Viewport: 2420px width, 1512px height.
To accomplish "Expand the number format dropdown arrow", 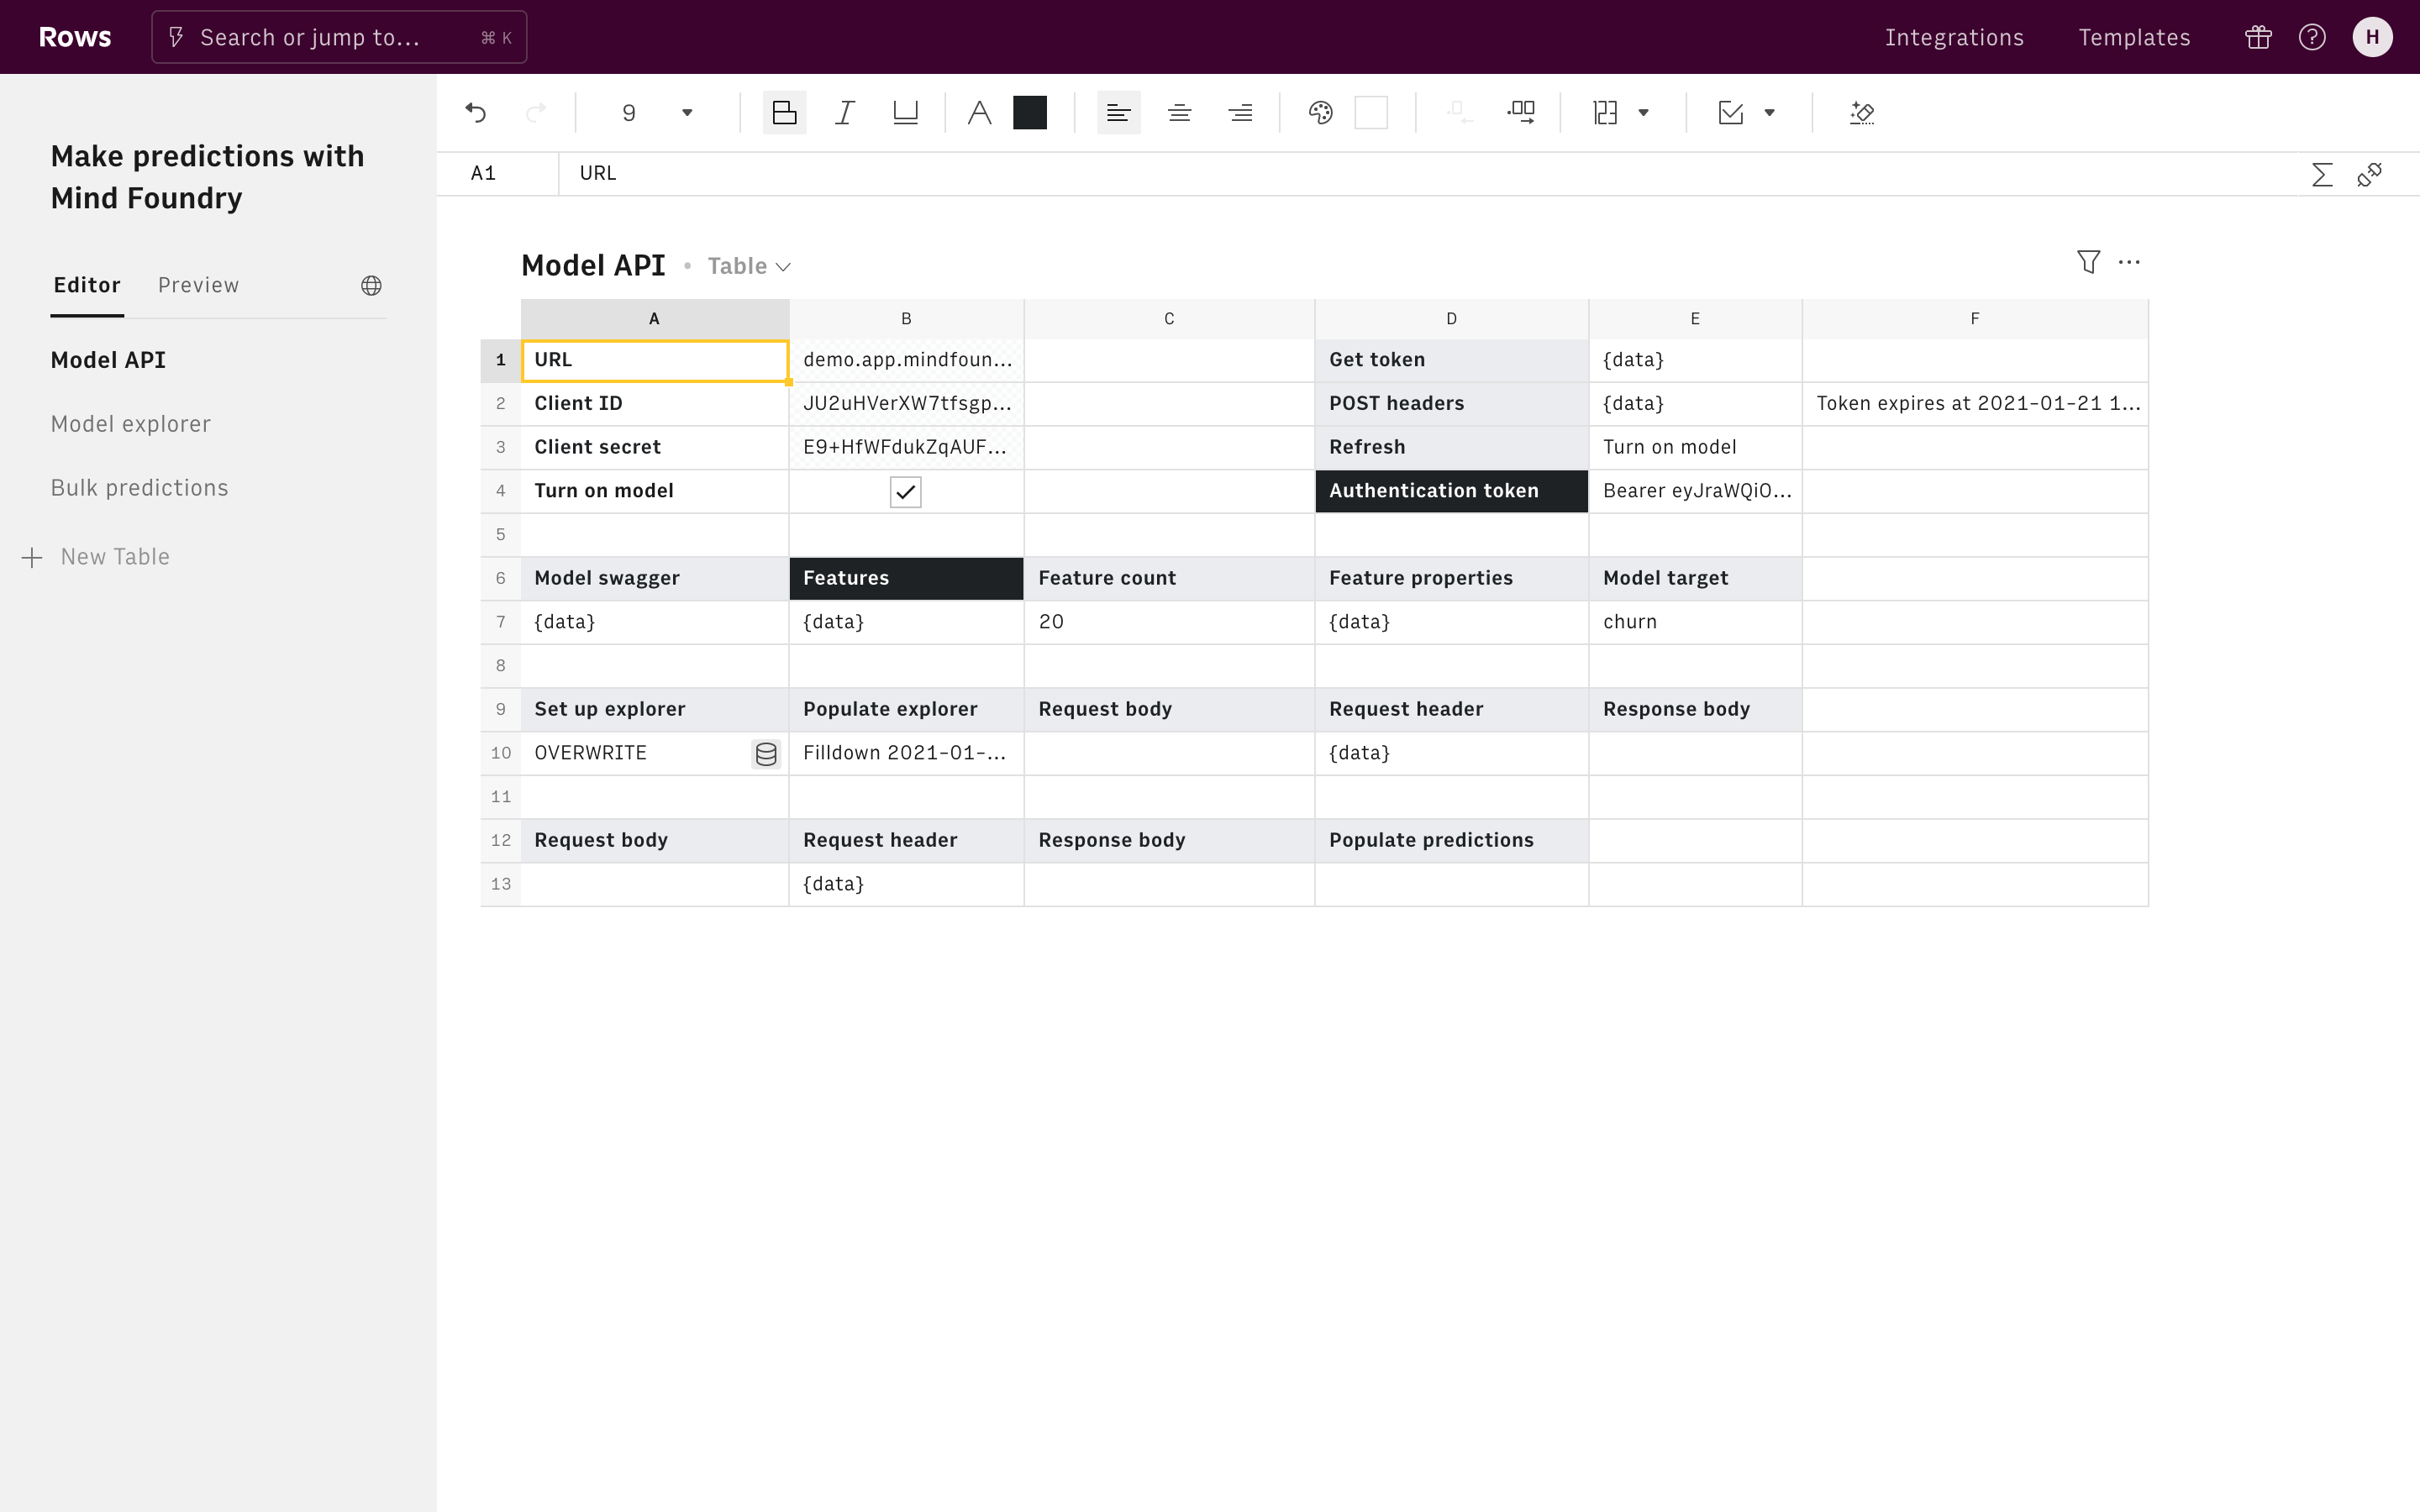I will click(x=1643, y=113).
